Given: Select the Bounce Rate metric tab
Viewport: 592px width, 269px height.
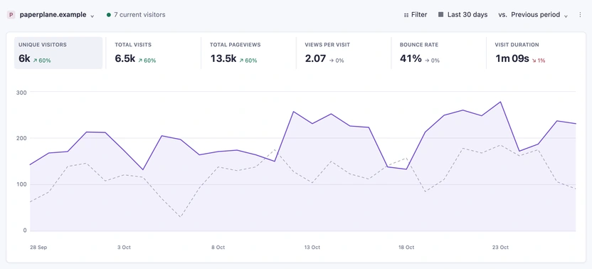Looking at the screenshot, I should pos(439,53).
